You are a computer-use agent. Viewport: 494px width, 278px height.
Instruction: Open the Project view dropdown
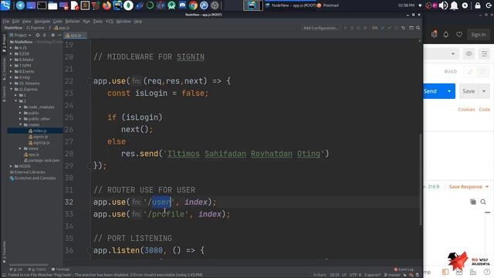21,35
